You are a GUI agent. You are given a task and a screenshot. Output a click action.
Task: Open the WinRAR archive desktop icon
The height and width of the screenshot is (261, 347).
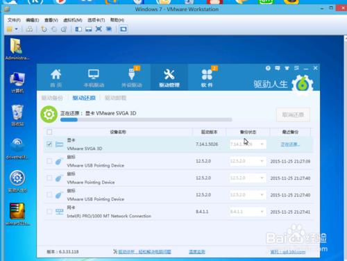tap(17, 214)
